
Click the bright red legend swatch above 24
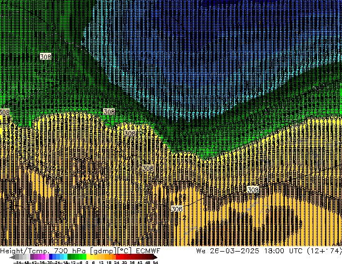point(118,257)
